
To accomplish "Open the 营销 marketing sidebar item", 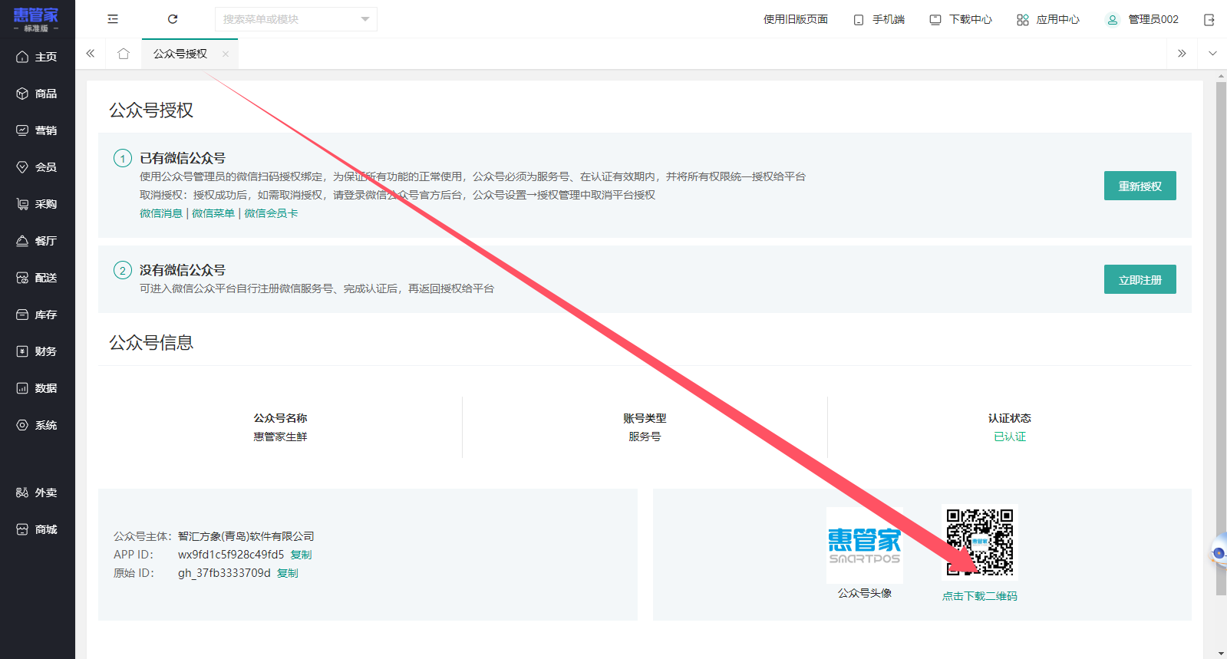I will click(x=37, y=130).
